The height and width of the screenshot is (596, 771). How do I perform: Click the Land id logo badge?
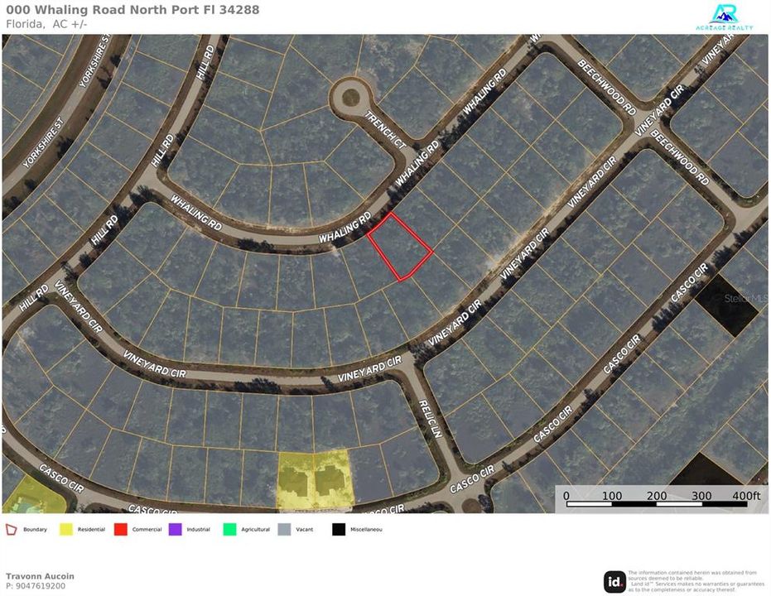(x=615, y=579)
